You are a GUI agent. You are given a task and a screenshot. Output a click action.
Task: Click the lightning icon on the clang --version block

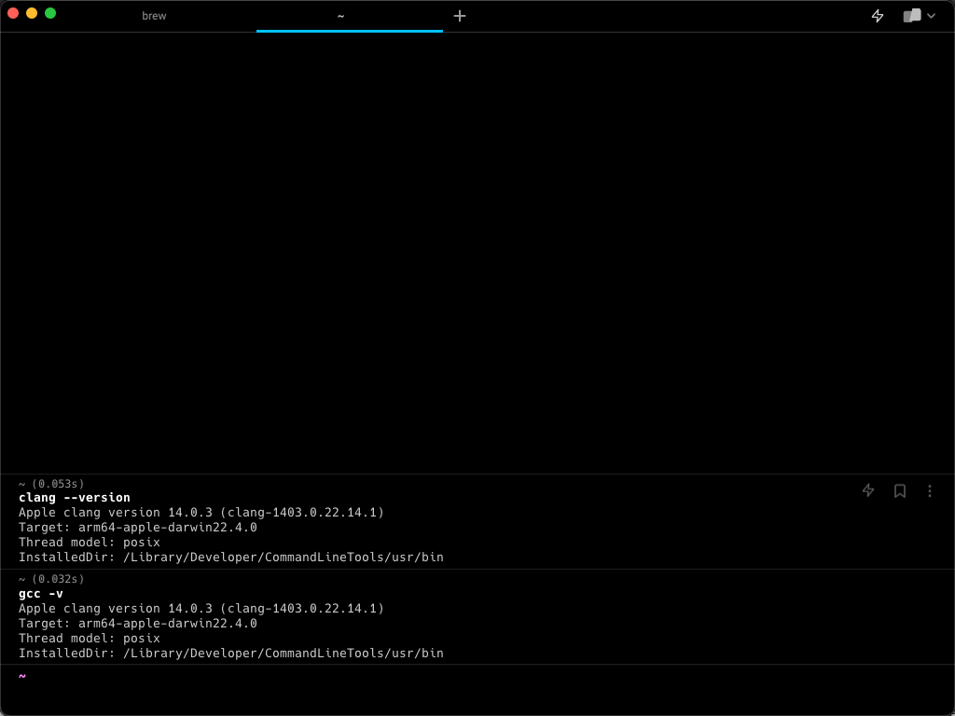(868, 490)
